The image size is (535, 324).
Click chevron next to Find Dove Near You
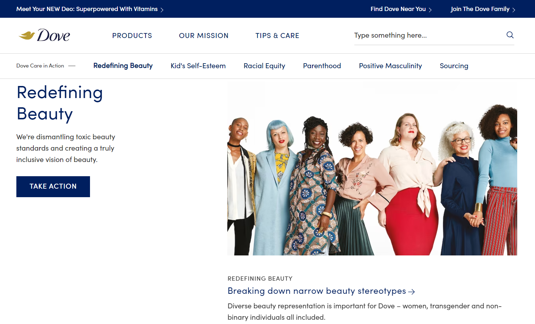pyautogui.click(x=430, y=10)
